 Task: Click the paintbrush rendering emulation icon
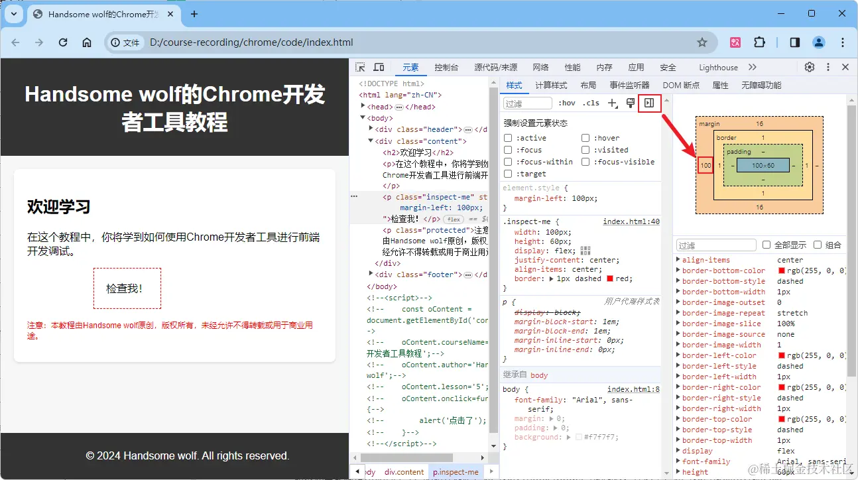[631, 103]
